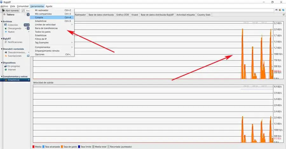Close the Estadísticas sidebar entry
286x149 pixels.
pyautogui.click(x=29, y=80)
